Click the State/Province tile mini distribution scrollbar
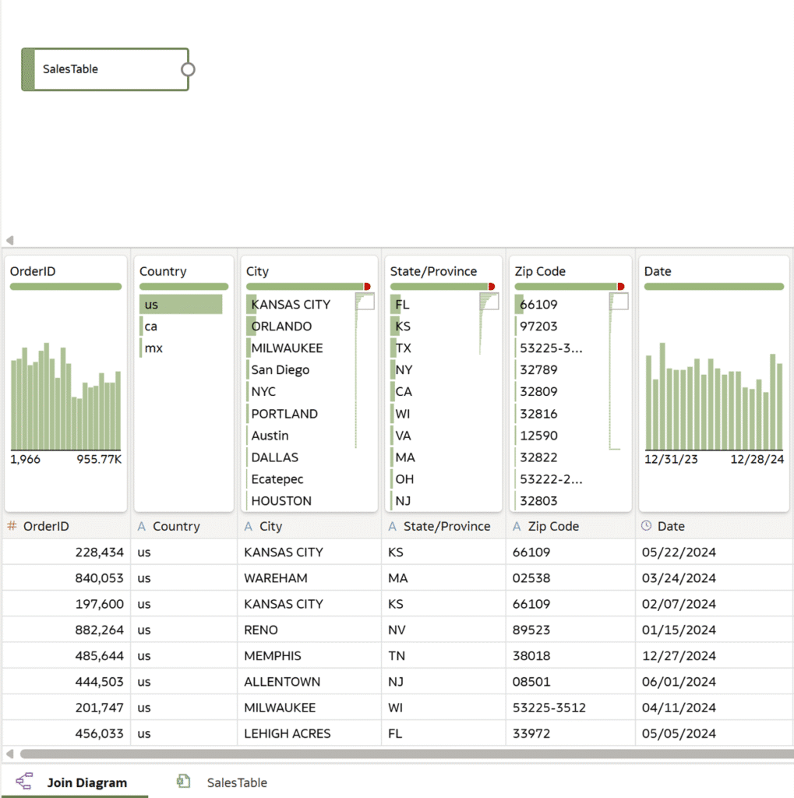This screenshot has height=798, width=794. click(489, 323)
